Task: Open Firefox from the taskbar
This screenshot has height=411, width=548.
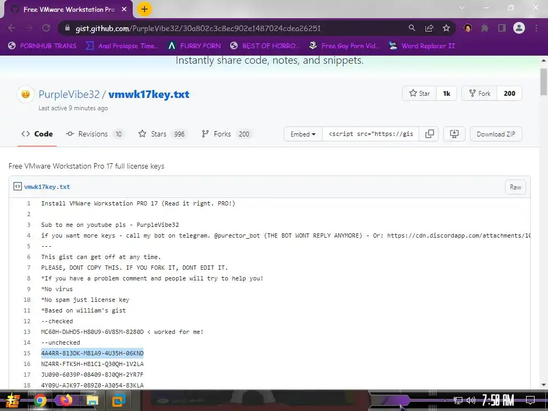Action: pos(66,400)
